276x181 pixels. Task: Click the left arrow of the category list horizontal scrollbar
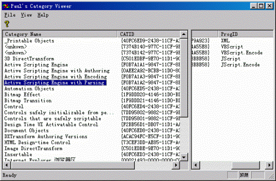(7, 165)
